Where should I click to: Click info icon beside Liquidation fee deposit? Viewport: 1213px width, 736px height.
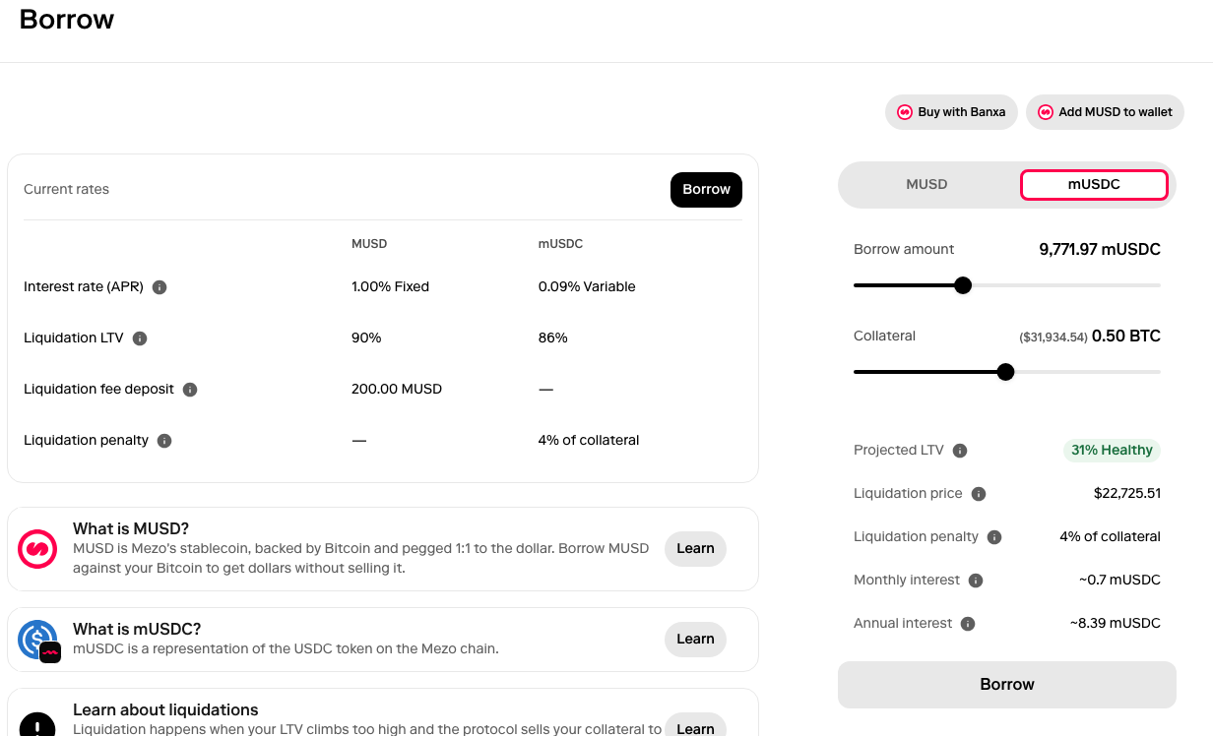click(x=190, y=390)
